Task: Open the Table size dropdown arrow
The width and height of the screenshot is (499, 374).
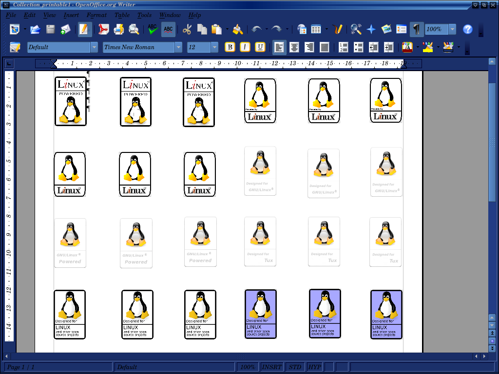Action: pyautogui.click(x=326, y=29)
